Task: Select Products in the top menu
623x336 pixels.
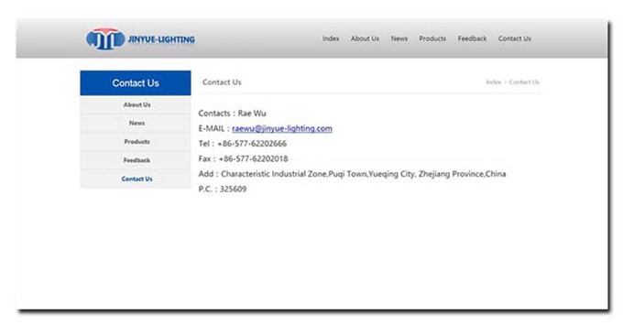Action: point(432,38)
